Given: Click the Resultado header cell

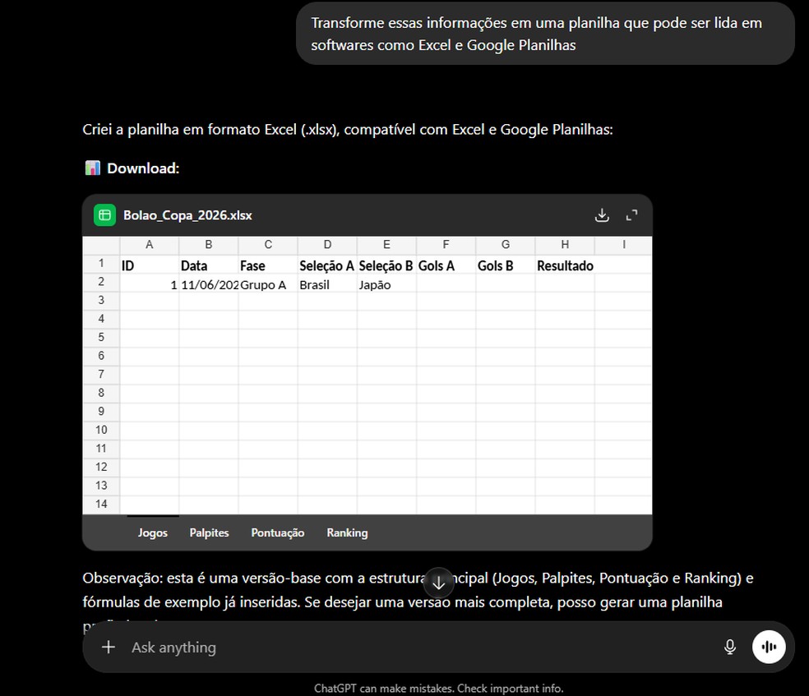Looking at the screenshot, I should pyautogui.click(x=565, y=265).
